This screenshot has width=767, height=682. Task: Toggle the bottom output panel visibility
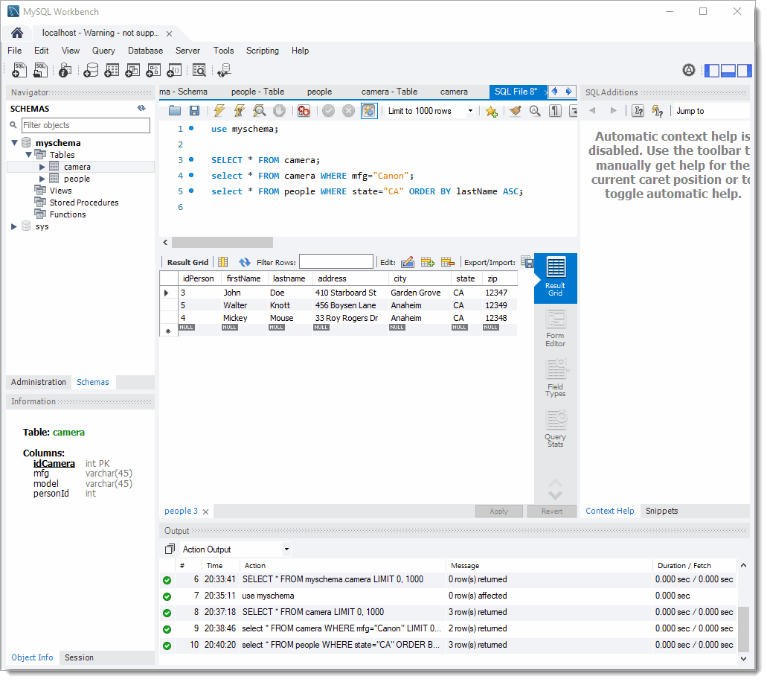point(728,71)
